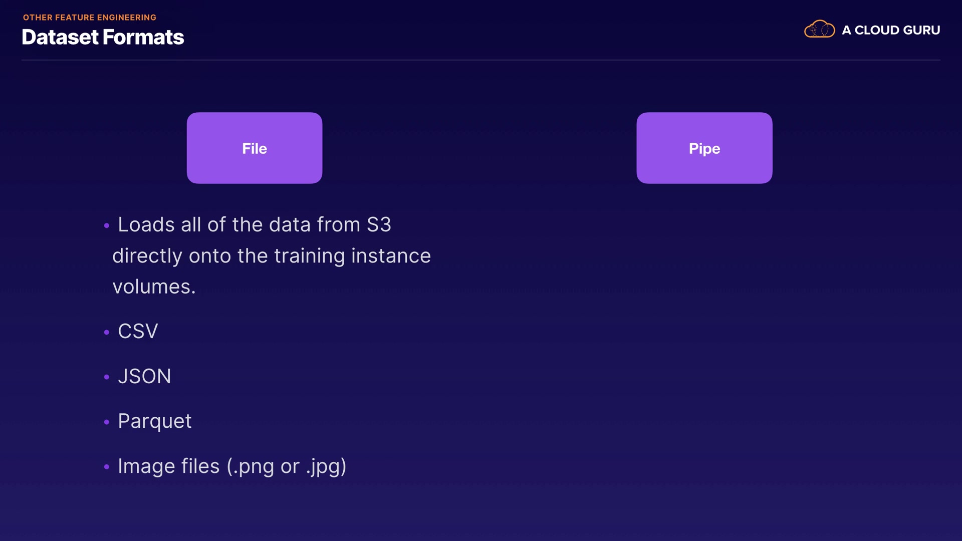Click the OTHER FEATURE ENGINEERING section label
The image size is (962, 541).
(90, 18)
